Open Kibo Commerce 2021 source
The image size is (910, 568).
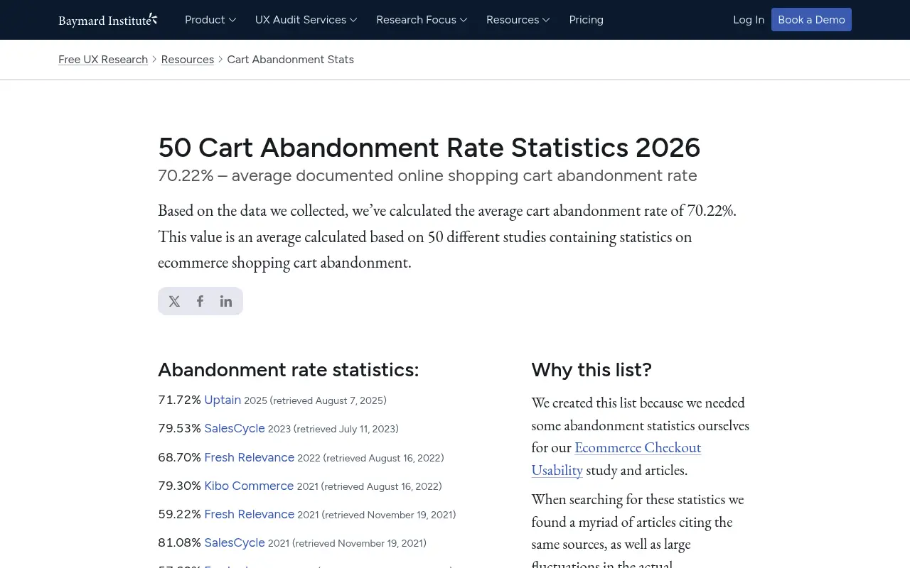coord(249,486)
